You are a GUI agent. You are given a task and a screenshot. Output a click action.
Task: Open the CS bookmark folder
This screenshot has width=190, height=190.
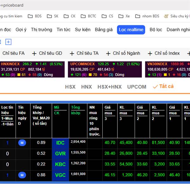(107, 16)
